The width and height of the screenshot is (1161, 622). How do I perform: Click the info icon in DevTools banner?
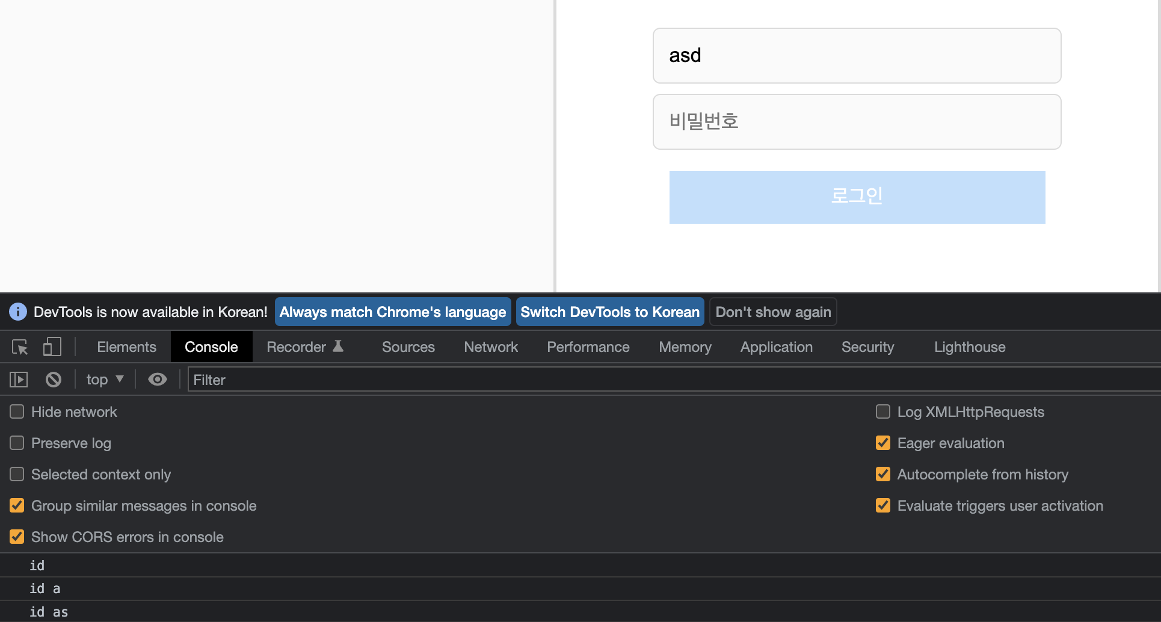pyautogui.click(x=18, y=312)
